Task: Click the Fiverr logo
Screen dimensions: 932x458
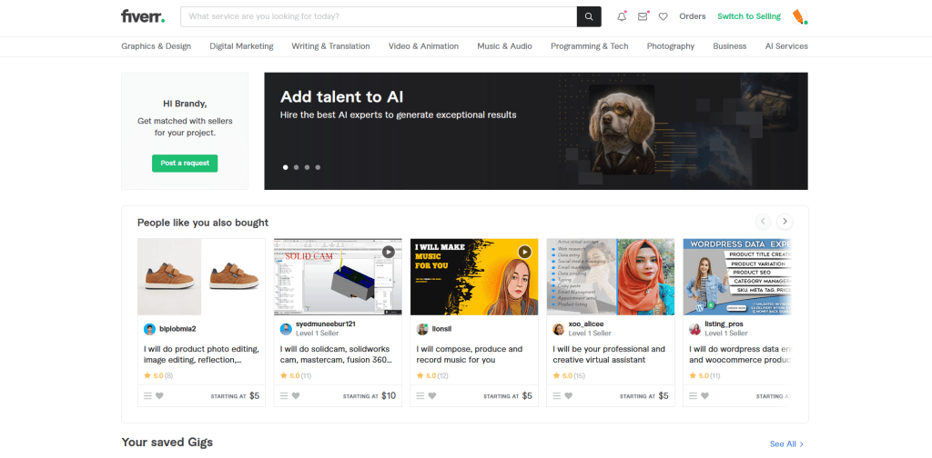Action: pyautogui.click(x=143, y=16)
